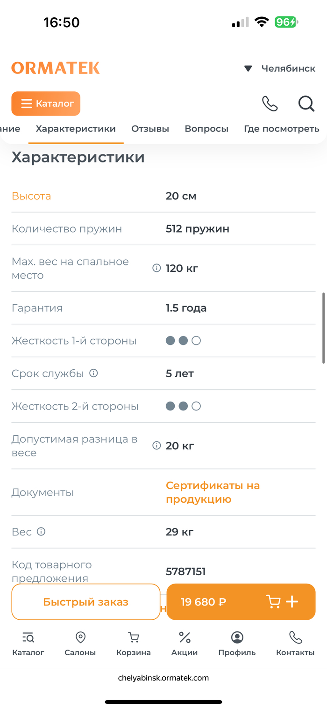Tap the phone call icon in header
327x710 pixels.
pyautogui.click(x=270, y=103)
